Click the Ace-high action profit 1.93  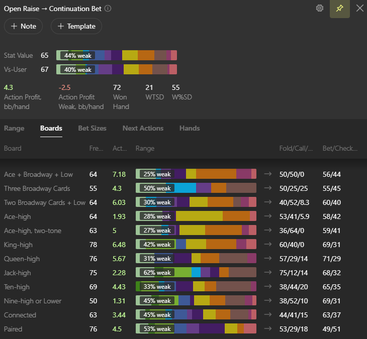coord(119,216)
